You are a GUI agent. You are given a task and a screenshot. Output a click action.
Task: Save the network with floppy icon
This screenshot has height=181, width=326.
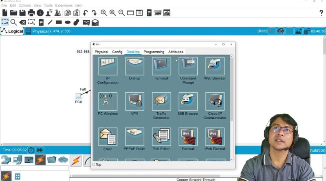[22, 13]
